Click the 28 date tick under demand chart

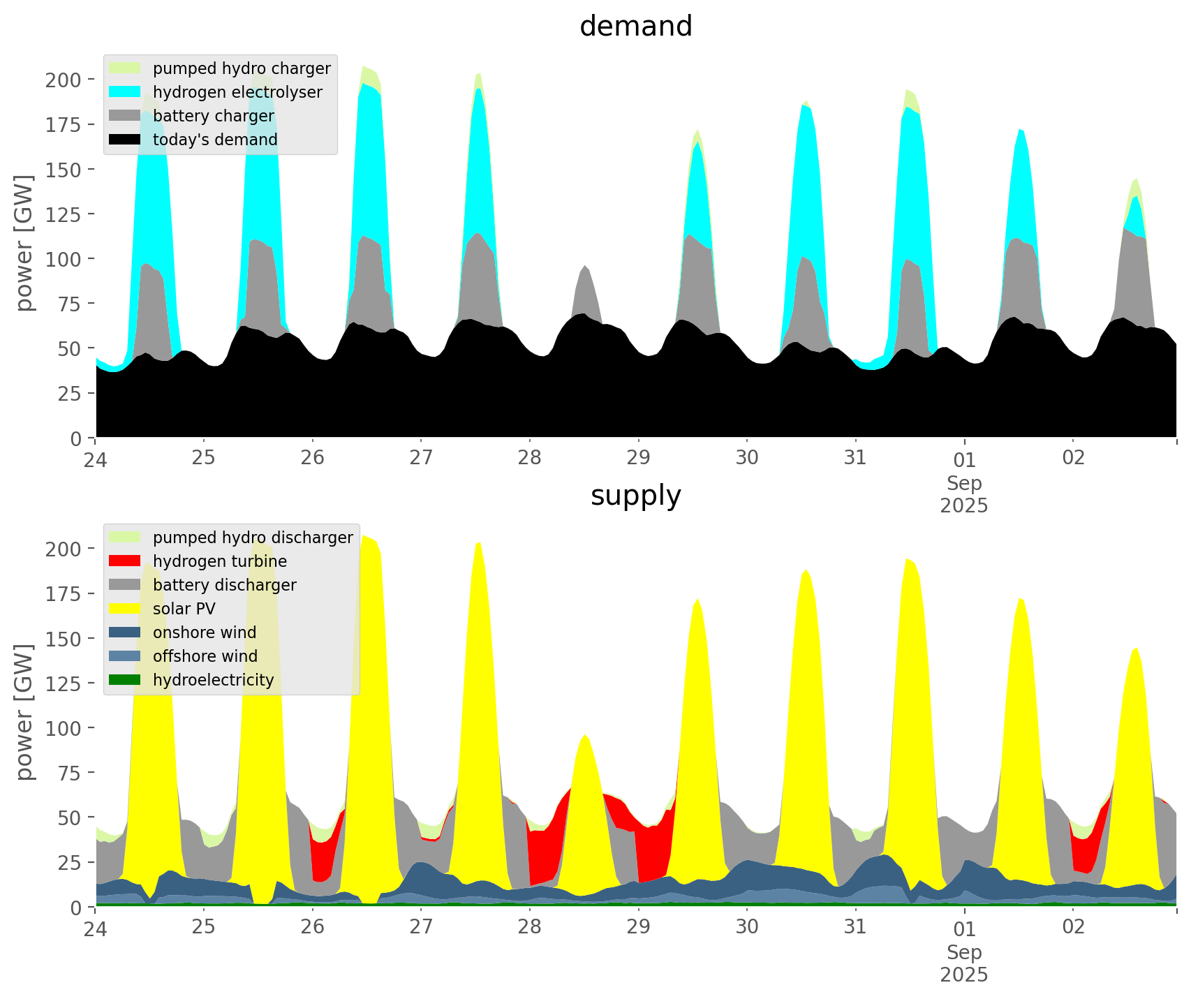(530, 458)
